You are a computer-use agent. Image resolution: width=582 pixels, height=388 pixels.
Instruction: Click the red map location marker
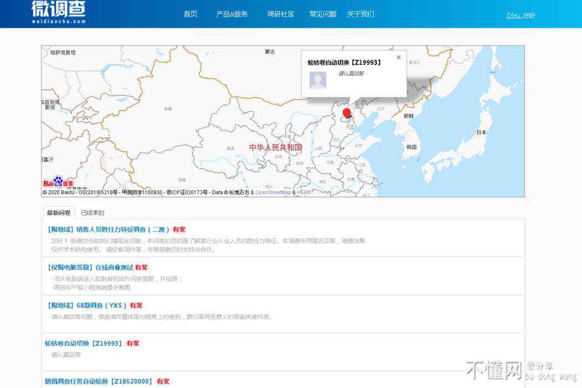pyautogui.click(x=347, y=114)
